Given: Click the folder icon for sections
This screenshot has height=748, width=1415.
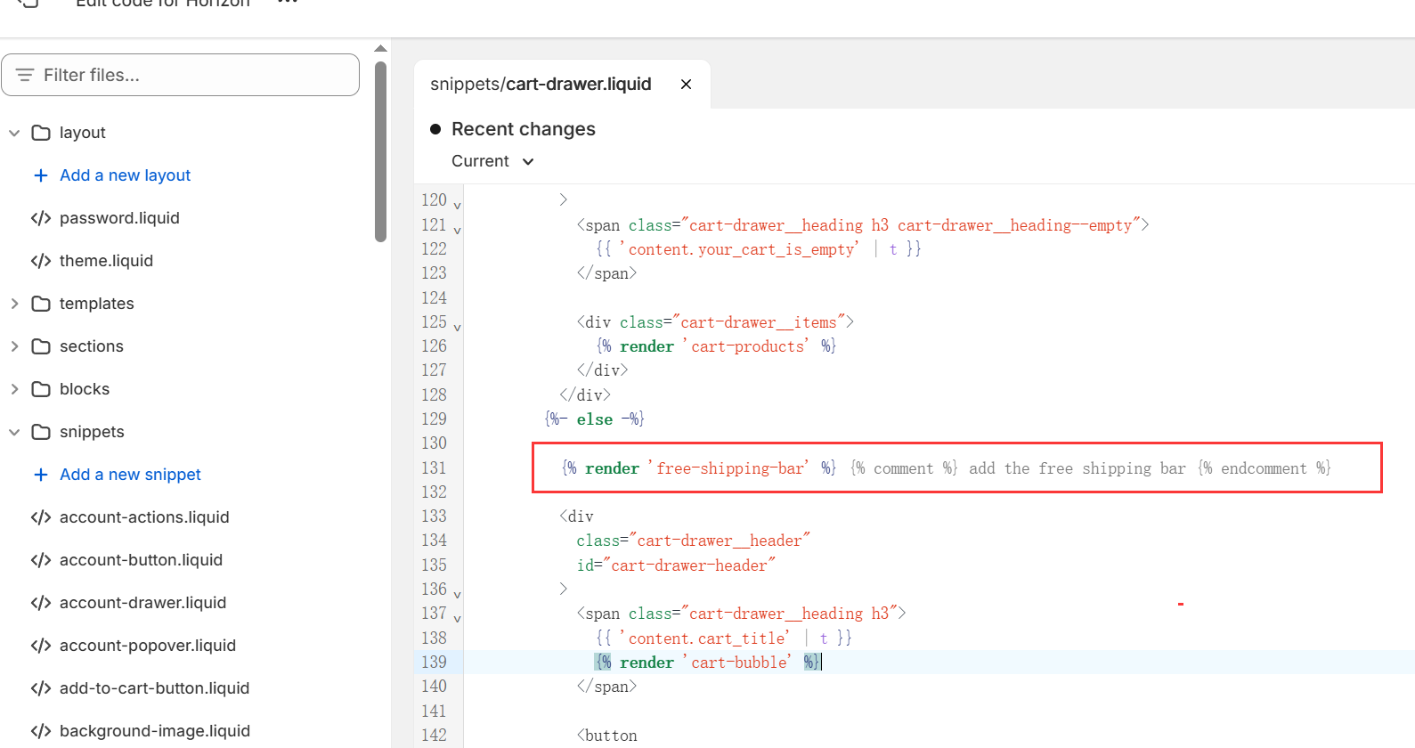Looking at the screenshot, I should point(41,346).
